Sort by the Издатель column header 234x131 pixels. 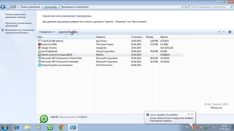pos(113,37)
